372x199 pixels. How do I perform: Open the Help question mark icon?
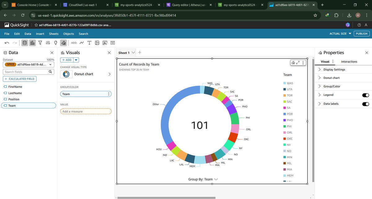click(359, 25)
